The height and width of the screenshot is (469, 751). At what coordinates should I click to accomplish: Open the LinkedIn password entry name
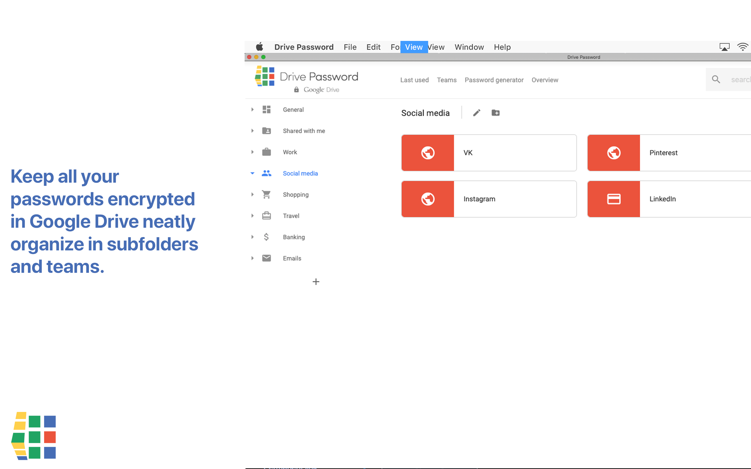click(663, 199)
